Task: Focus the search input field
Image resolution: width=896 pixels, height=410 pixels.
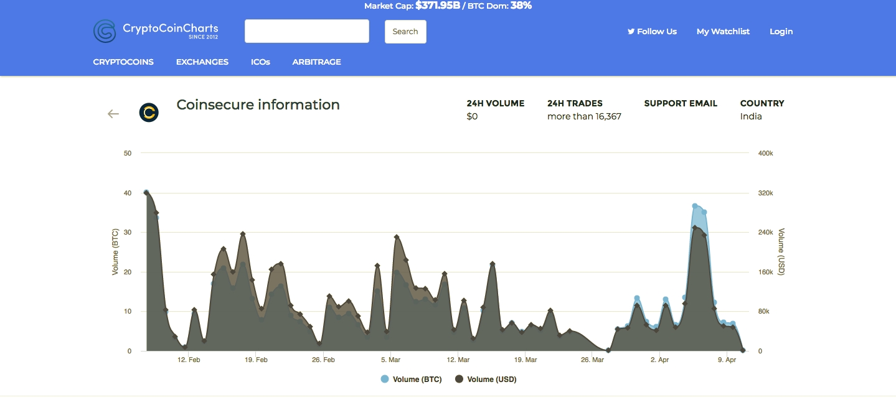Action: 307,31
